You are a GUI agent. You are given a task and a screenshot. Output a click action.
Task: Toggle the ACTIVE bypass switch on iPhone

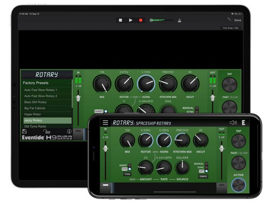pos(238,185)
